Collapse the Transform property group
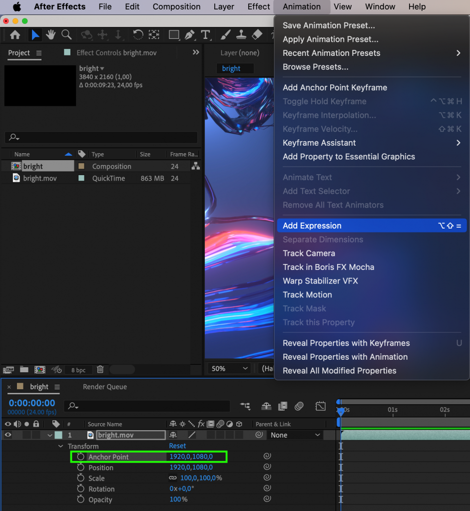Screen dimensions: 470x511 (x=60, y=446)
